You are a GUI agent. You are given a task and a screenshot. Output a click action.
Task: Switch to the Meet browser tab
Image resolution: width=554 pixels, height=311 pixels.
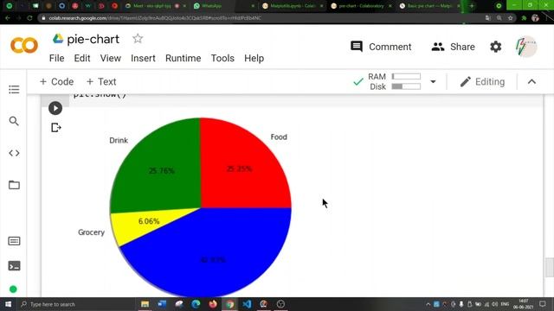(x=156, y=6)
